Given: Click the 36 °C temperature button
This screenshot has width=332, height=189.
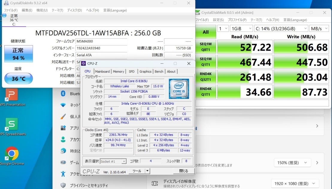Looking at the screenshot, I should [19, 79].
